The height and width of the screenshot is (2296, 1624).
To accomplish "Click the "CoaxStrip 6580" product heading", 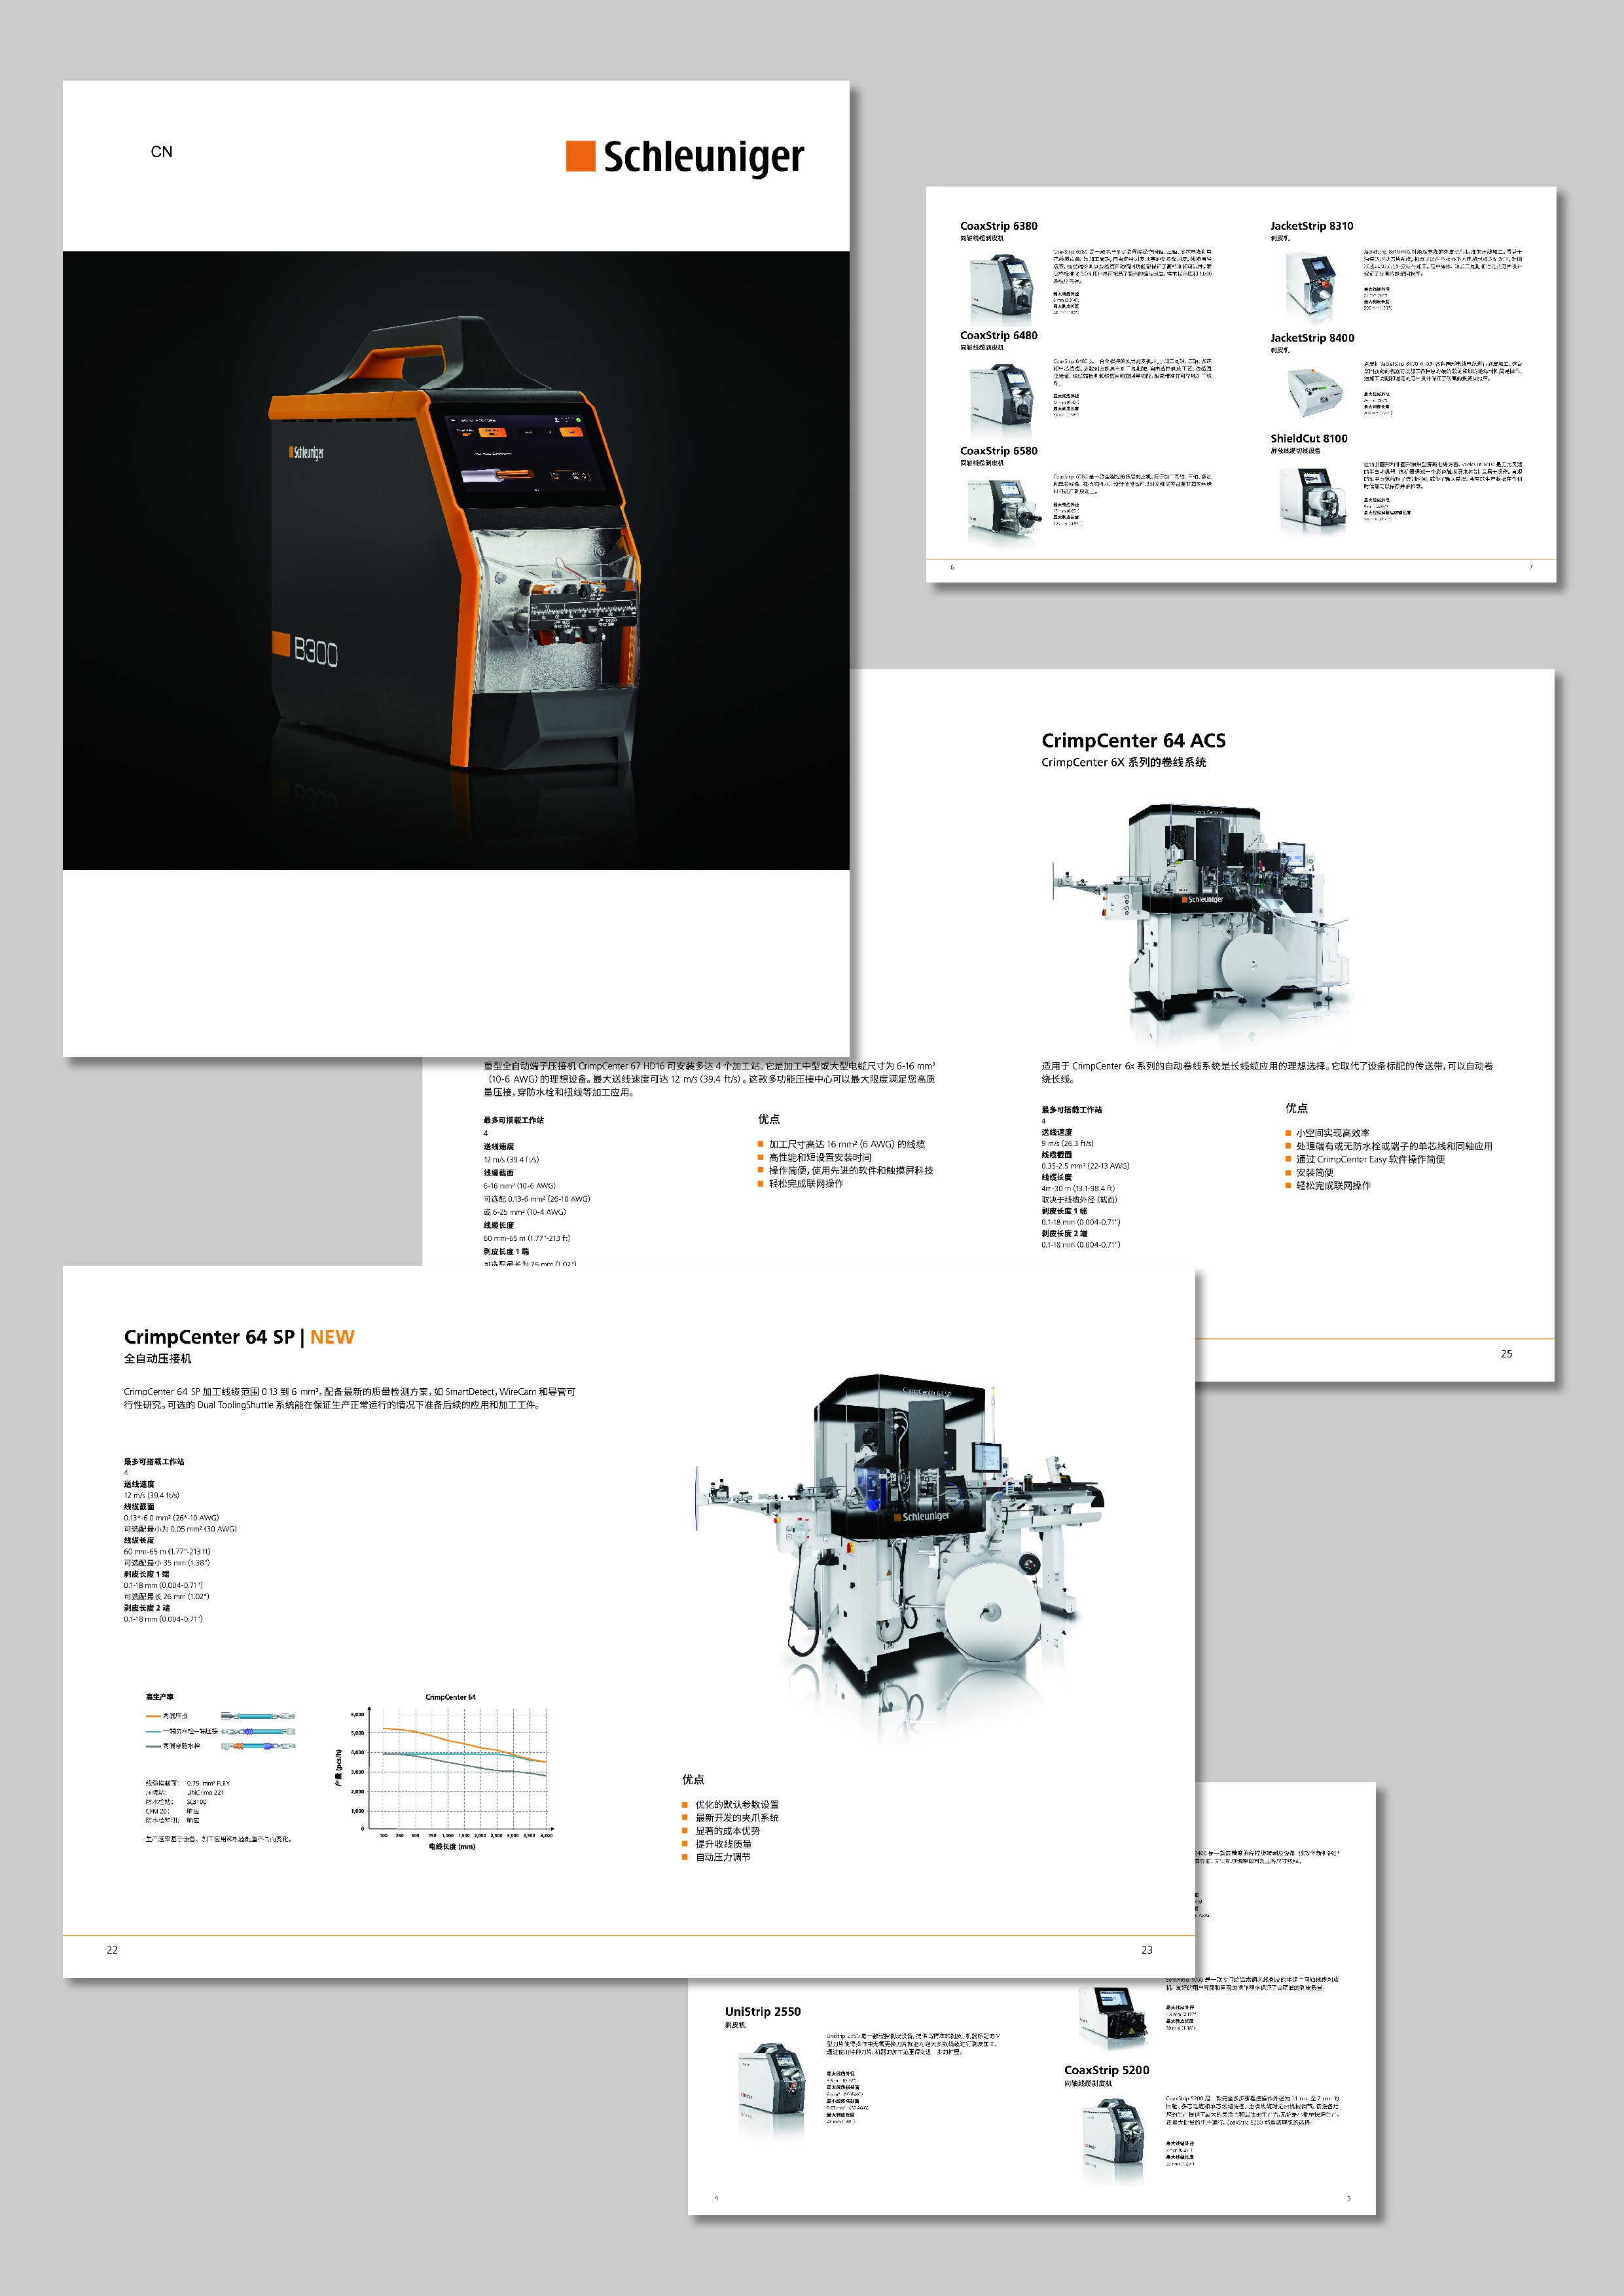I will click(998, 451).
